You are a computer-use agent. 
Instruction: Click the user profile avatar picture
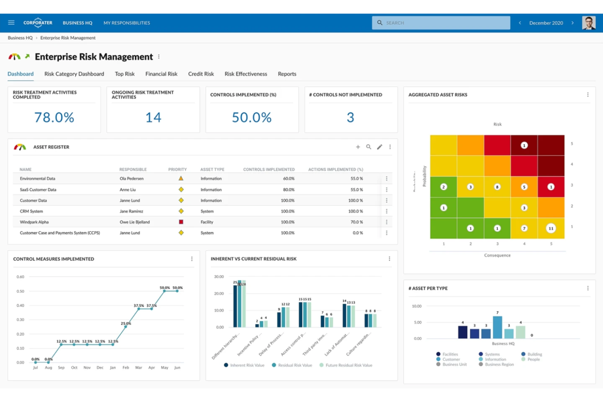coord(588,22)
